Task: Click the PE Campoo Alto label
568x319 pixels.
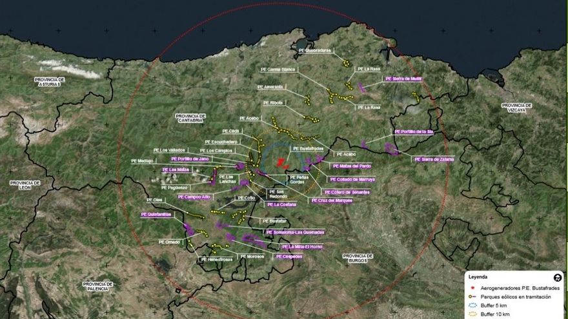Action: 194,197
